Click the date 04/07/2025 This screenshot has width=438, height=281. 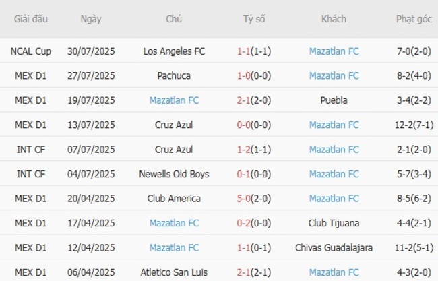pyautogui.click(x=91, y=174)
